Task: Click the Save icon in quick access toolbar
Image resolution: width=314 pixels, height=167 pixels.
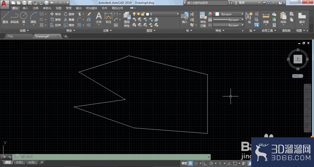Action: click(24, 3)
